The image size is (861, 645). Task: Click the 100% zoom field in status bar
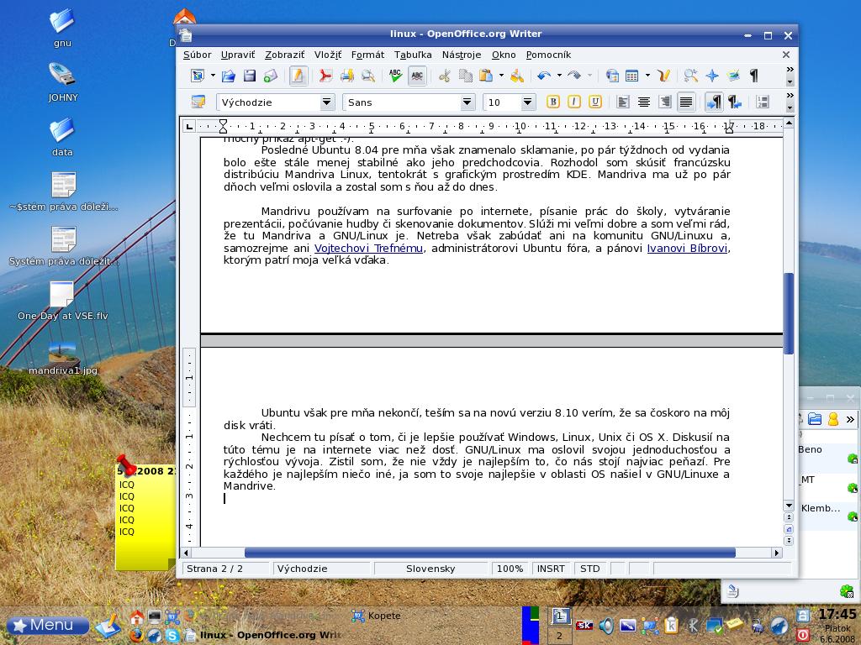click(x=510, y=569)
